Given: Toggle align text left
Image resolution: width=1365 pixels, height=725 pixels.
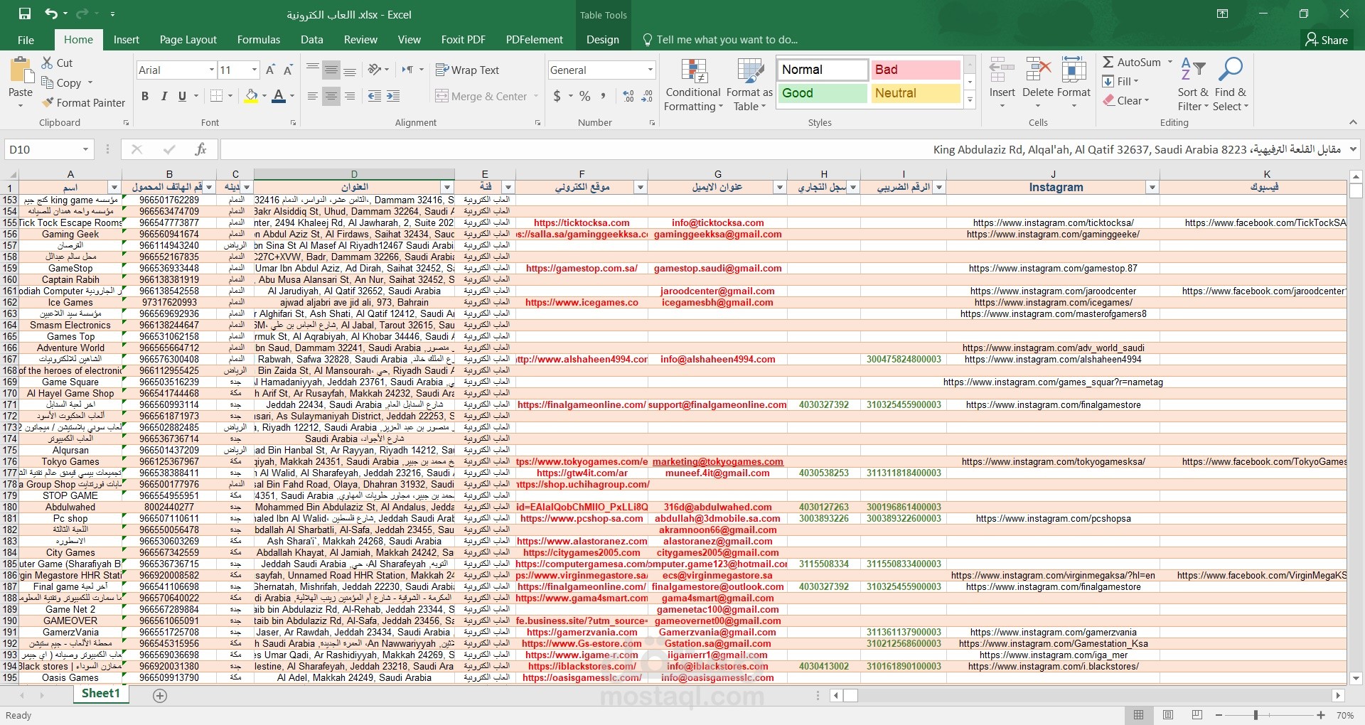Looking at the screenshot, I should [x=313, y=96].
